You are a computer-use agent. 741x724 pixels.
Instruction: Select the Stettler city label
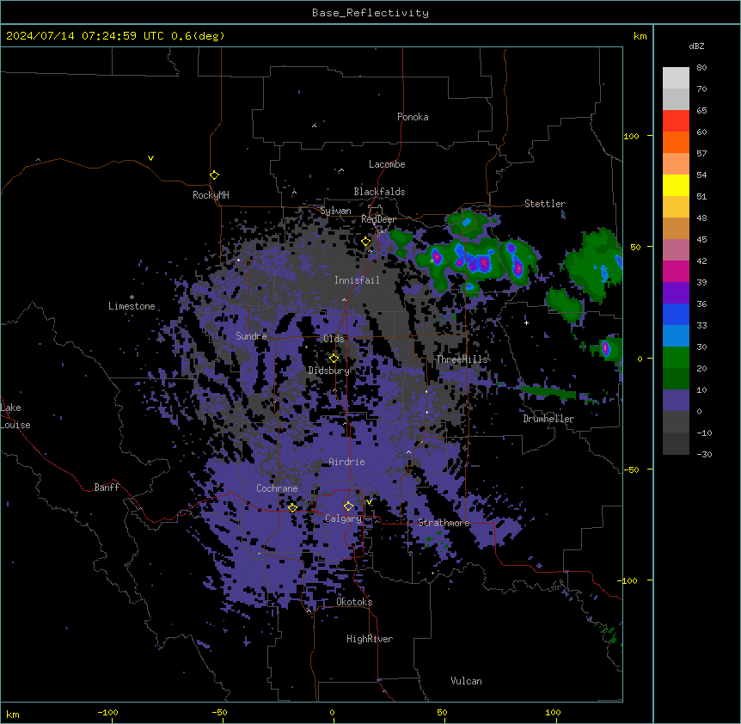[545, 204]
